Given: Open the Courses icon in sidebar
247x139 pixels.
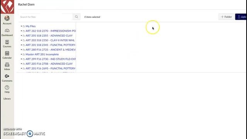Looking at the screenshot, I should pos(7,42).
